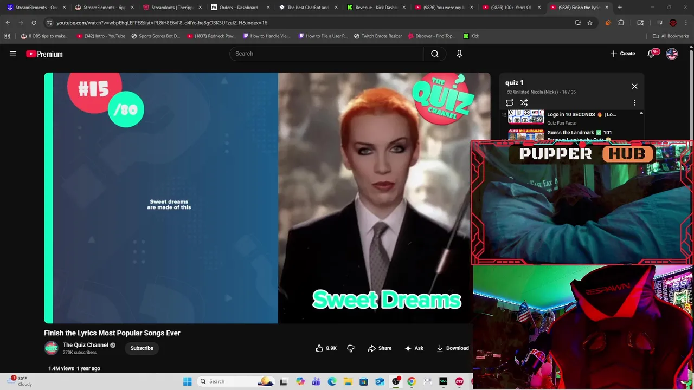The width and height of the screenshot is (694, 390).
Task: Open Outlook from the taskbar
Action: click(x=380, y=381)
